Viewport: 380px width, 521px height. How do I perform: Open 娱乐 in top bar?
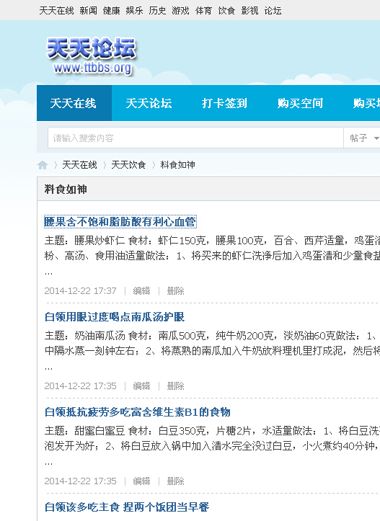point(134,11)
